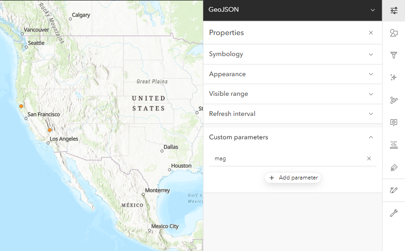405x251 pixels.
Task: Click the Los Angeles label on map
Action: [64, 139]
